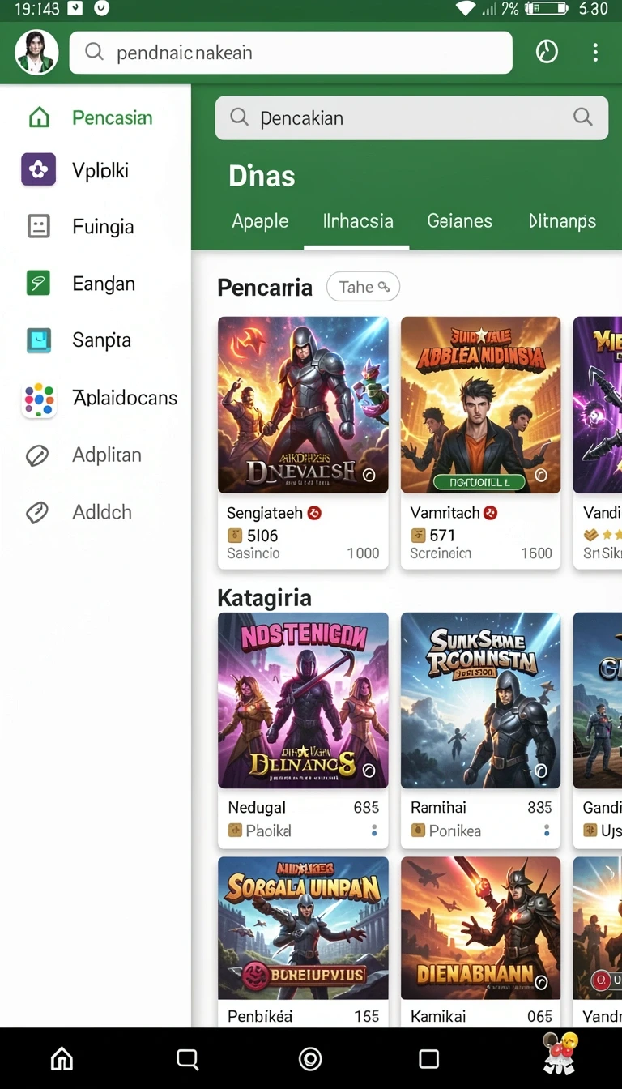Open the Sorgala Uinpan game thumbnail

click(303, 929)
